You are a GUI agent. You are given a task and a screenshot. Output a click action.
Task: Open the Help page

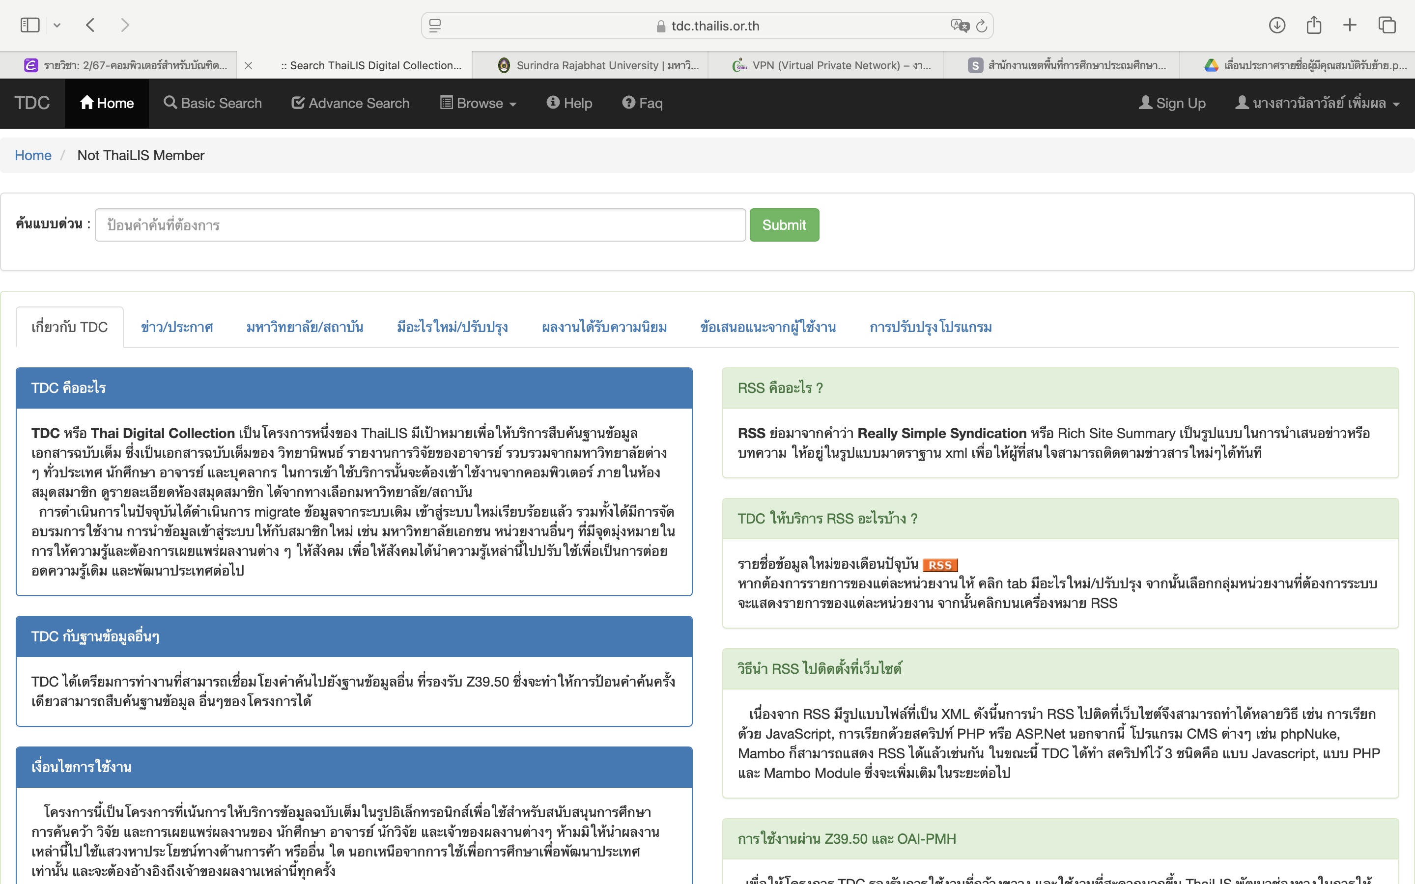[569, 104]
